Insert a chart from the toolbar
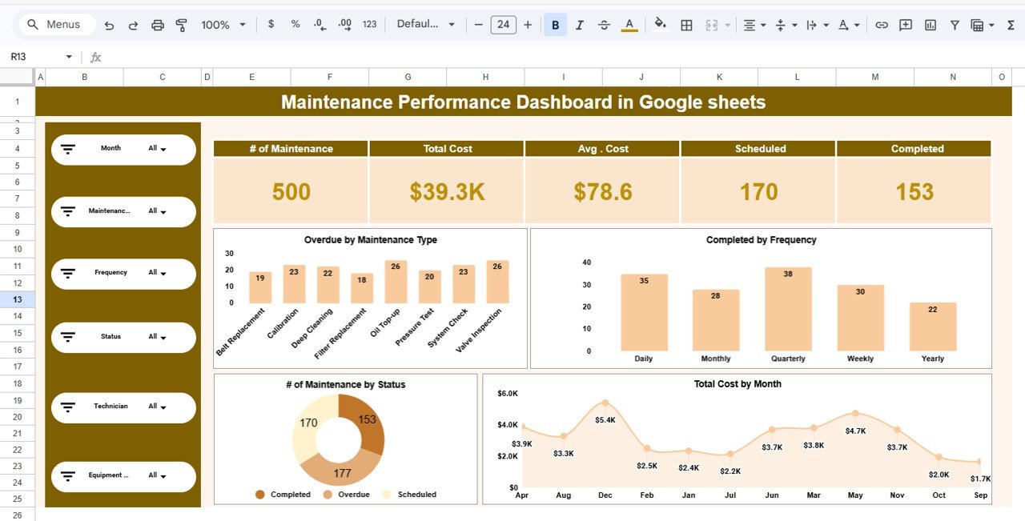The image size is (1025, 521). [931, 25]
